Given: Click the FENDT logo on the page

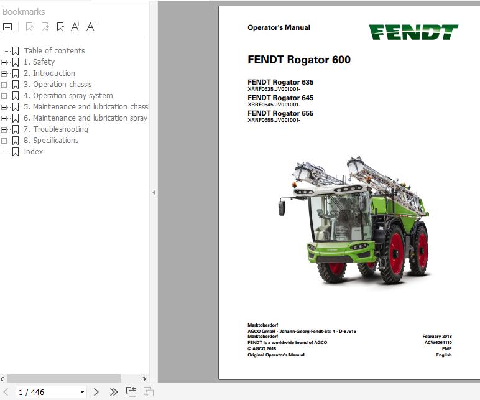Looking at the screenshot, I should tap(413, 32).
